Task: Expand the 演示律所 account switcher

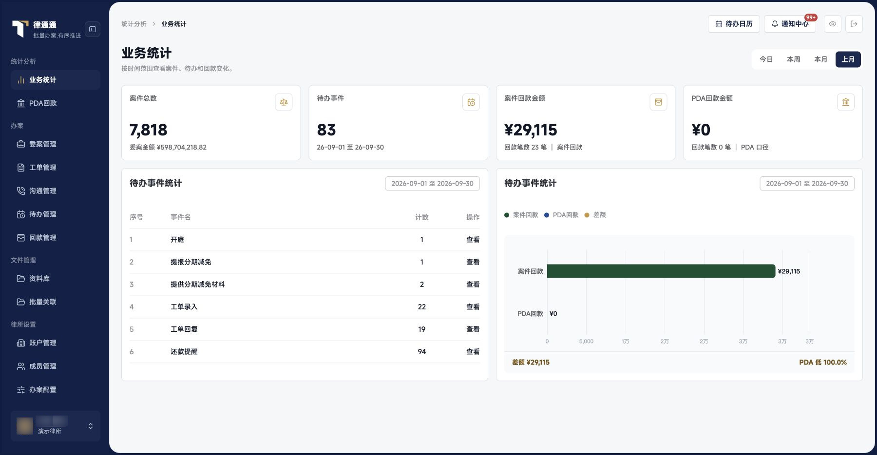Action: (x=56, y=426)
